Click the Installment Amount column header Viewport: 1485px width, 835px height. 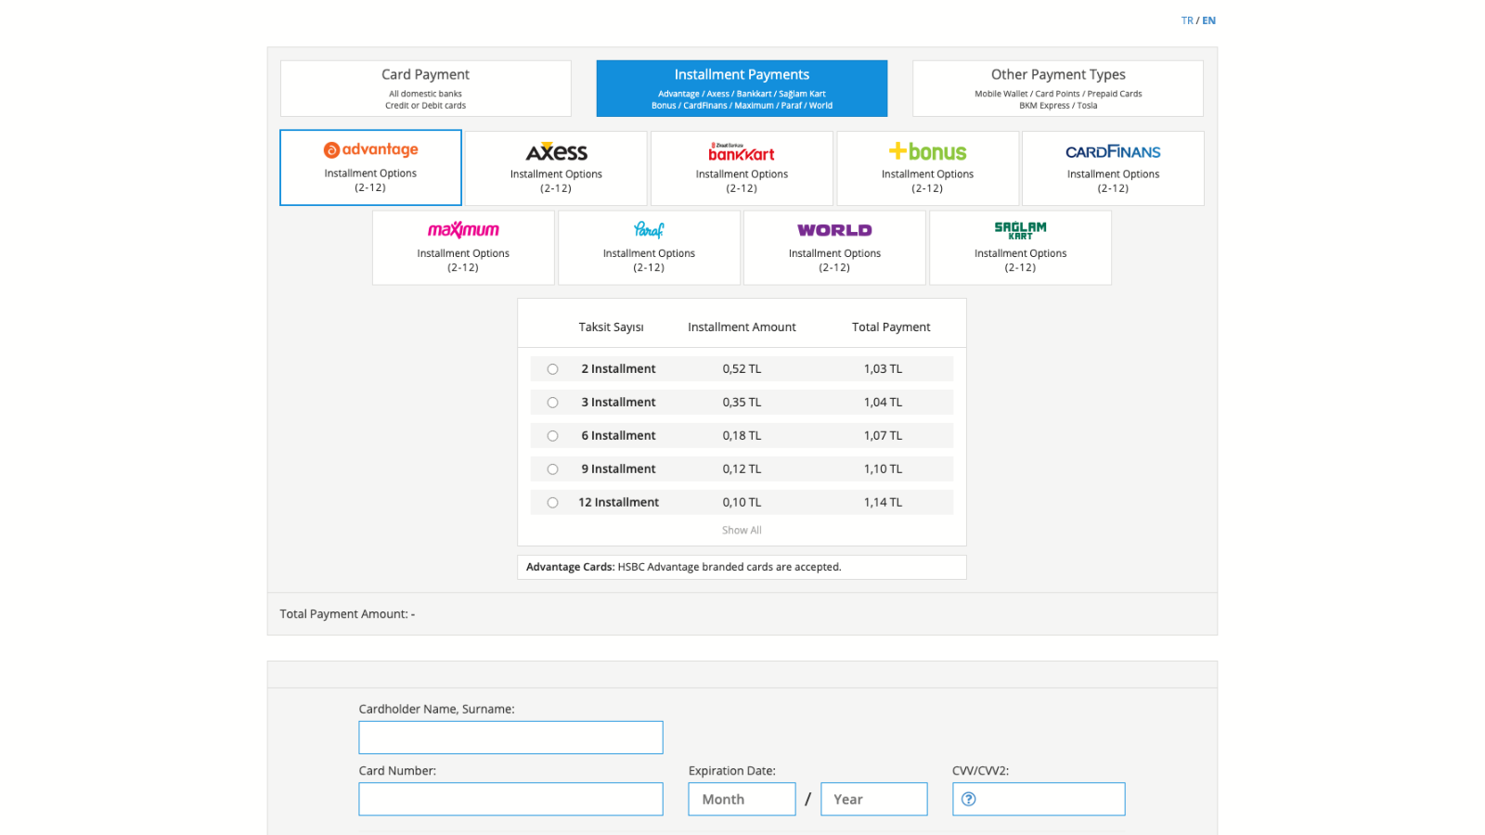tap(742, 328)
